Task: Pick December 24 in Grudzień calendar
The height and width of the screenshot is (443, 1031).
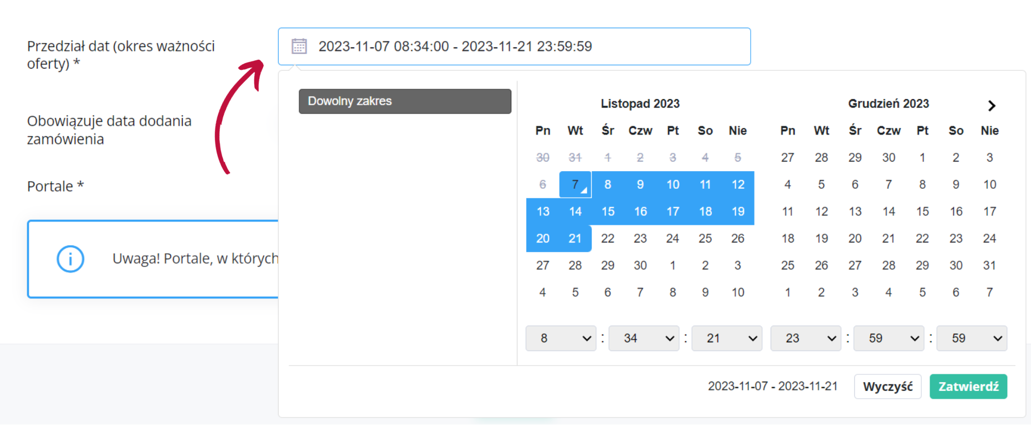Action: 989,239
